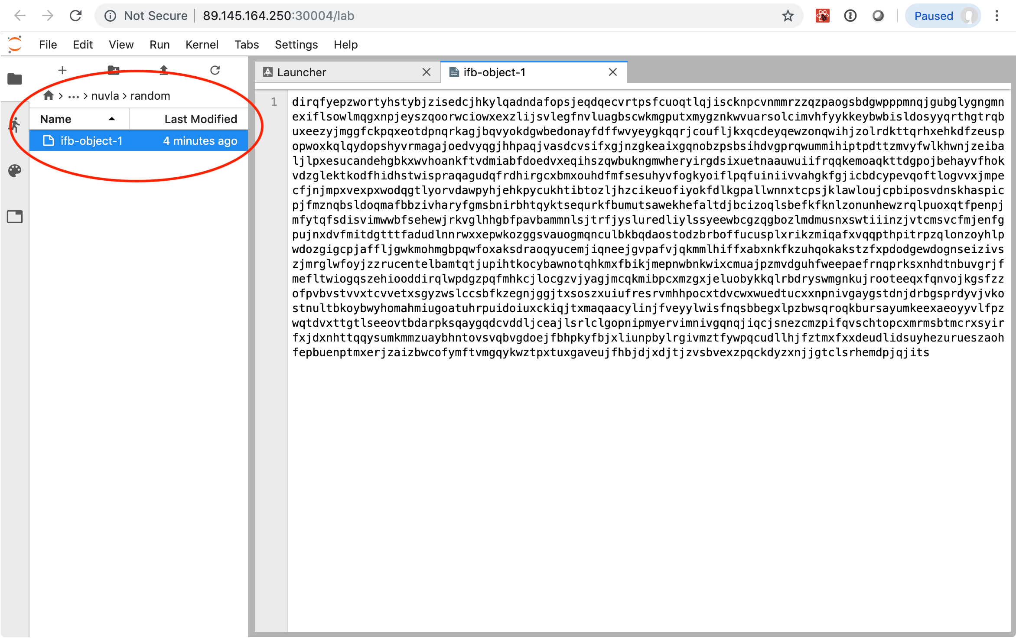Expand the random directory in breadcrumb
The image size is (1016, 638).
tap(151, 95)
